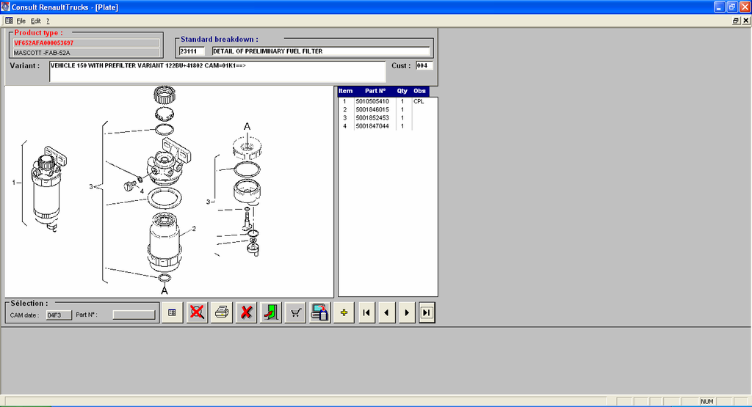
Task: Click the CAM date field
Action: [59, 315]
